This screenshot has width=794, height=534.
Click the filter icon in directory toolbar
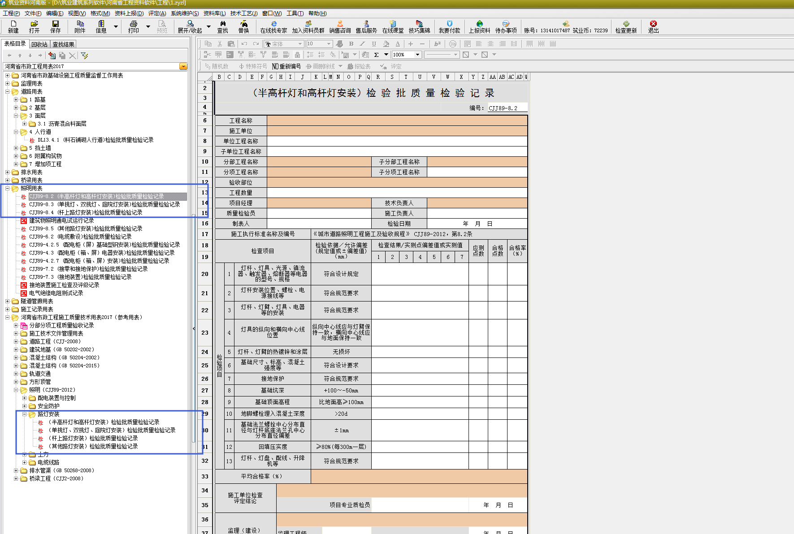tap(84, 56)
